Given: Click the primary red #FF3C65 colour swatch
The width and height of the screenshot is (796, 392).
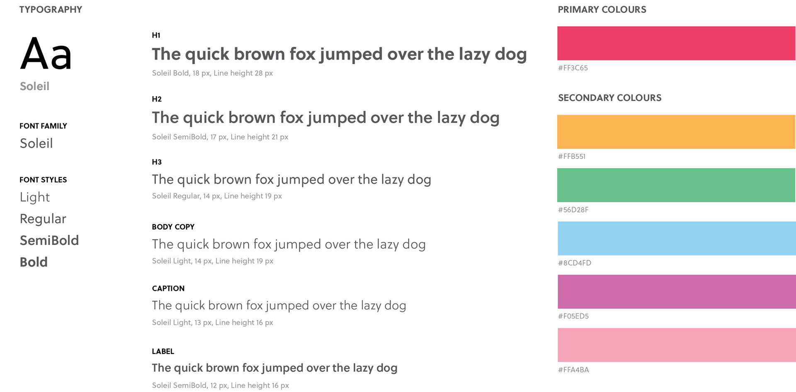Looking at the screenshot, I should (676, 43).
